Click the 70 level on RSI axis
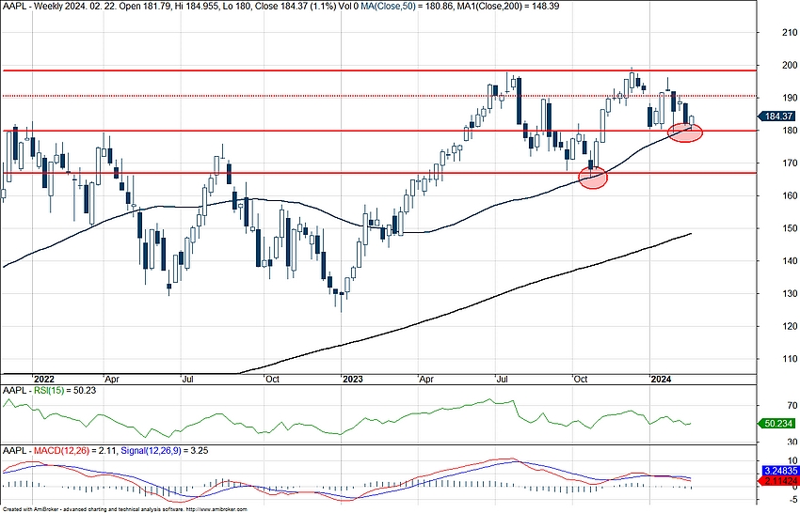Viewport: 800px width, 513px height. (x=792, y=406)
